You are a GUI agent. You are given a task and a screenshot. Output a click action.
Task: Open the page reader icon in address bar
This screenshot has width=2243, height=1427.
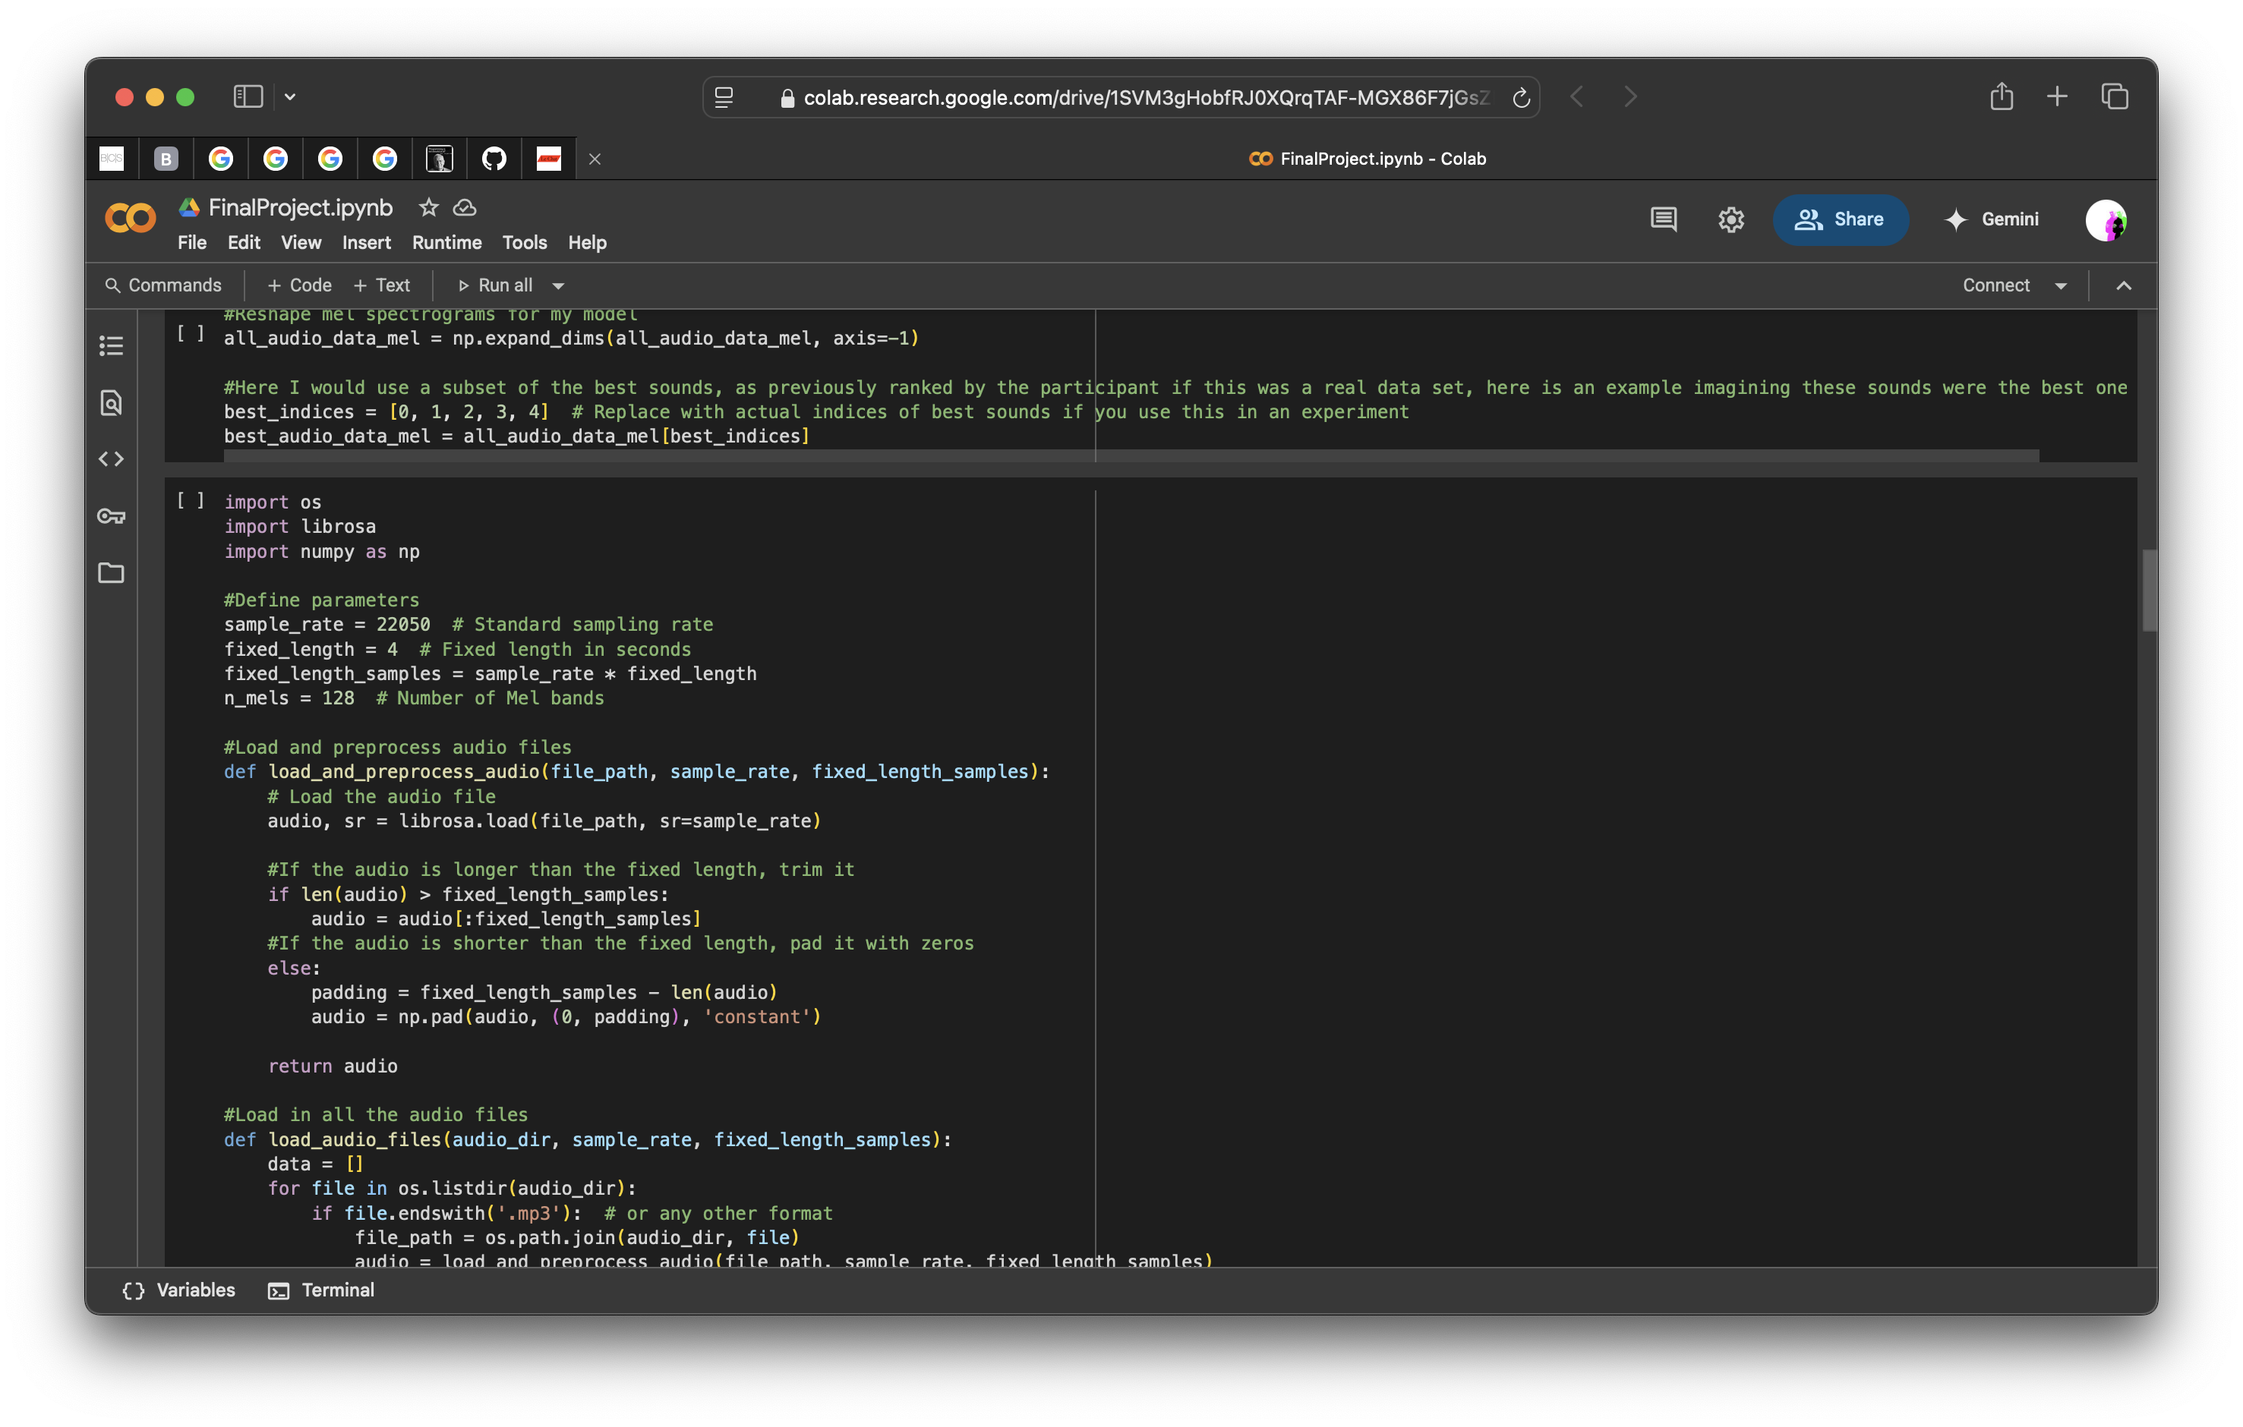pyautogui.click(x=724, y=98)
